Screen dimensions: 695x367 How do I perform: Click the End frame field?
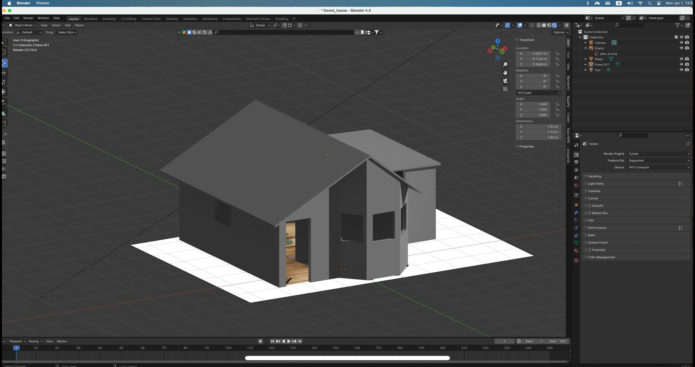point(558,341)
